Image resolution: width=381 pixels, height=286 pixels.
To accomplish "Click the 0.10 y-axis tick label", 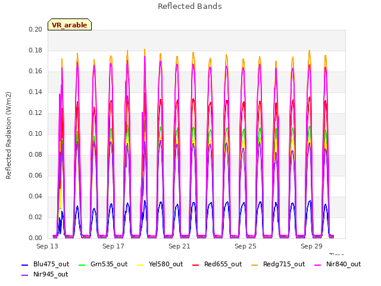I will [x=36, y=133].
